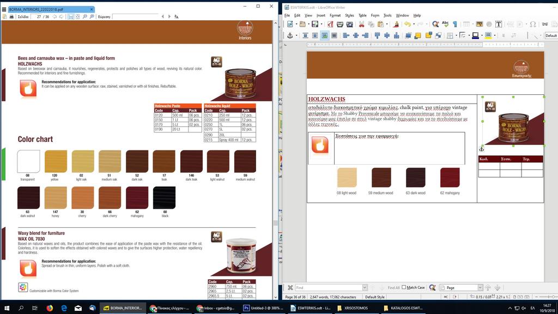Zoom out in the PDF viewer
The height and width of the screenshot is (314, 558).
coord(84,17)
